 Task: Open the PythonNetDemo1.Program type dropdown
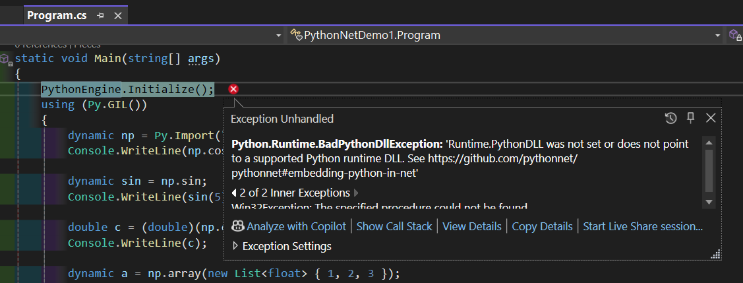click(x=717, y=35)
